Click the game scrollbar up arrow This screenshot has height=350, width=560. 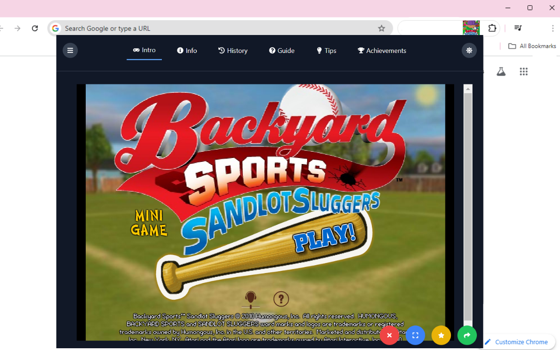[468, 89]
